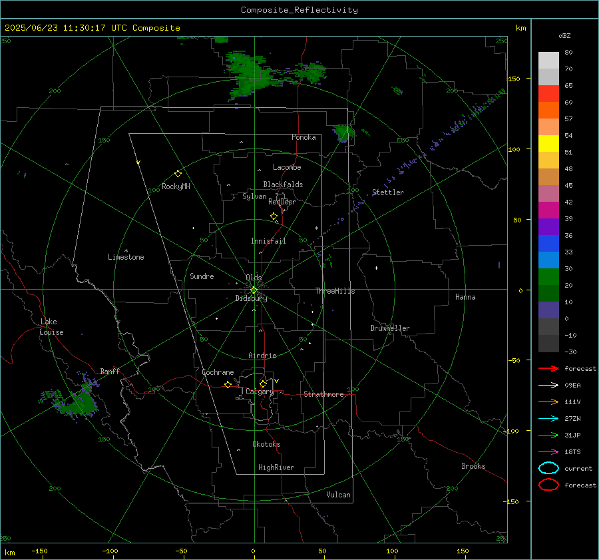Click green storm cell east of Ponoka
The height and width of the screenshot is (560, 599).
[x=344, y=133]
